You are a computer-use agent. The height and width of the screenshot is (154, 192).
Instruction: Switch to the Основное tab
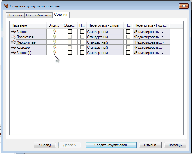15,15
